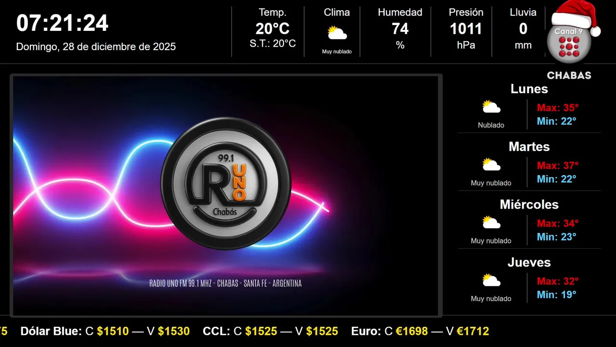Click the S.T.: 20°C feels-like value
Screen dimensions: 616x347
tap(272, 43)
